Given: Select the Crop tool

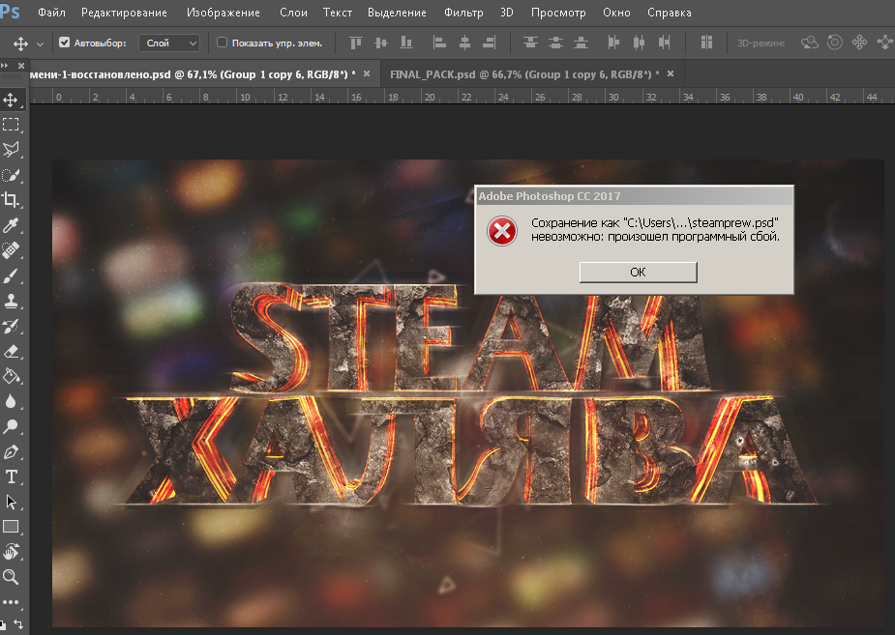Looking at the screenshot, I should click(x=11, y=200).
